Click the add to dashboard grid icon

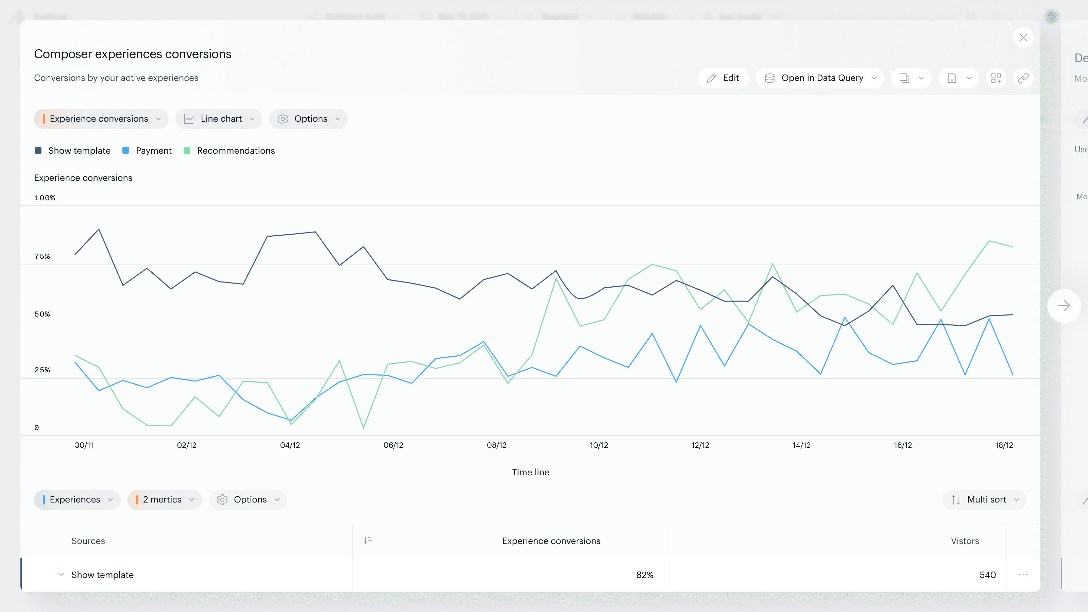996,78
